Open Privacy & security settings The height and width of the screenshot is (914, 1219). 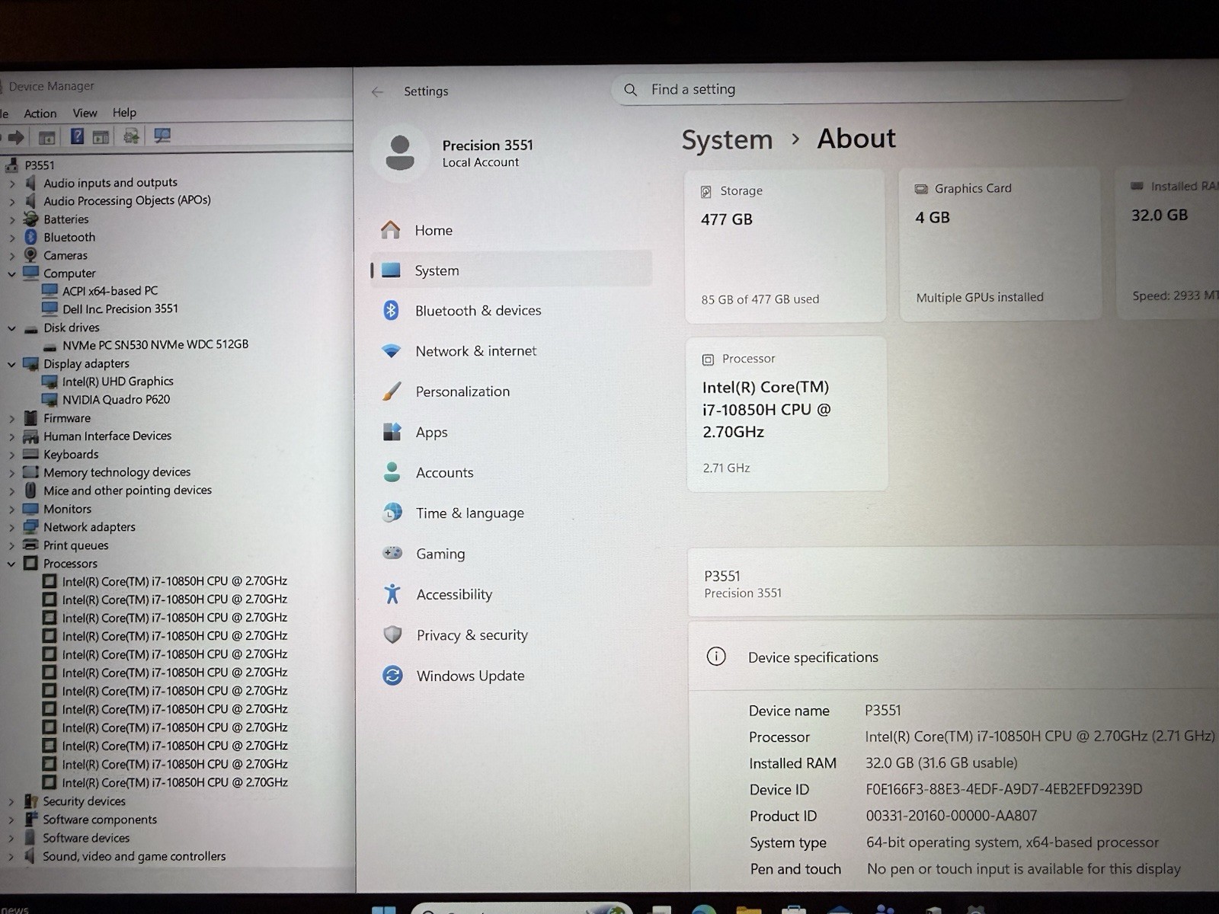pyautogui.click(x=510, y=634)
